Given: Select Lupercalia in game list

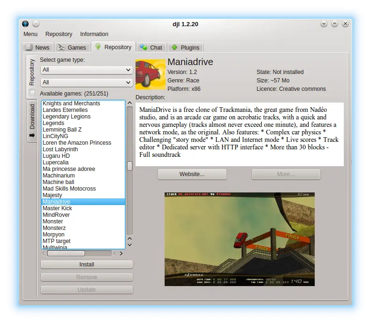Looking at the screenshot, I should click(x=83, y=162).
